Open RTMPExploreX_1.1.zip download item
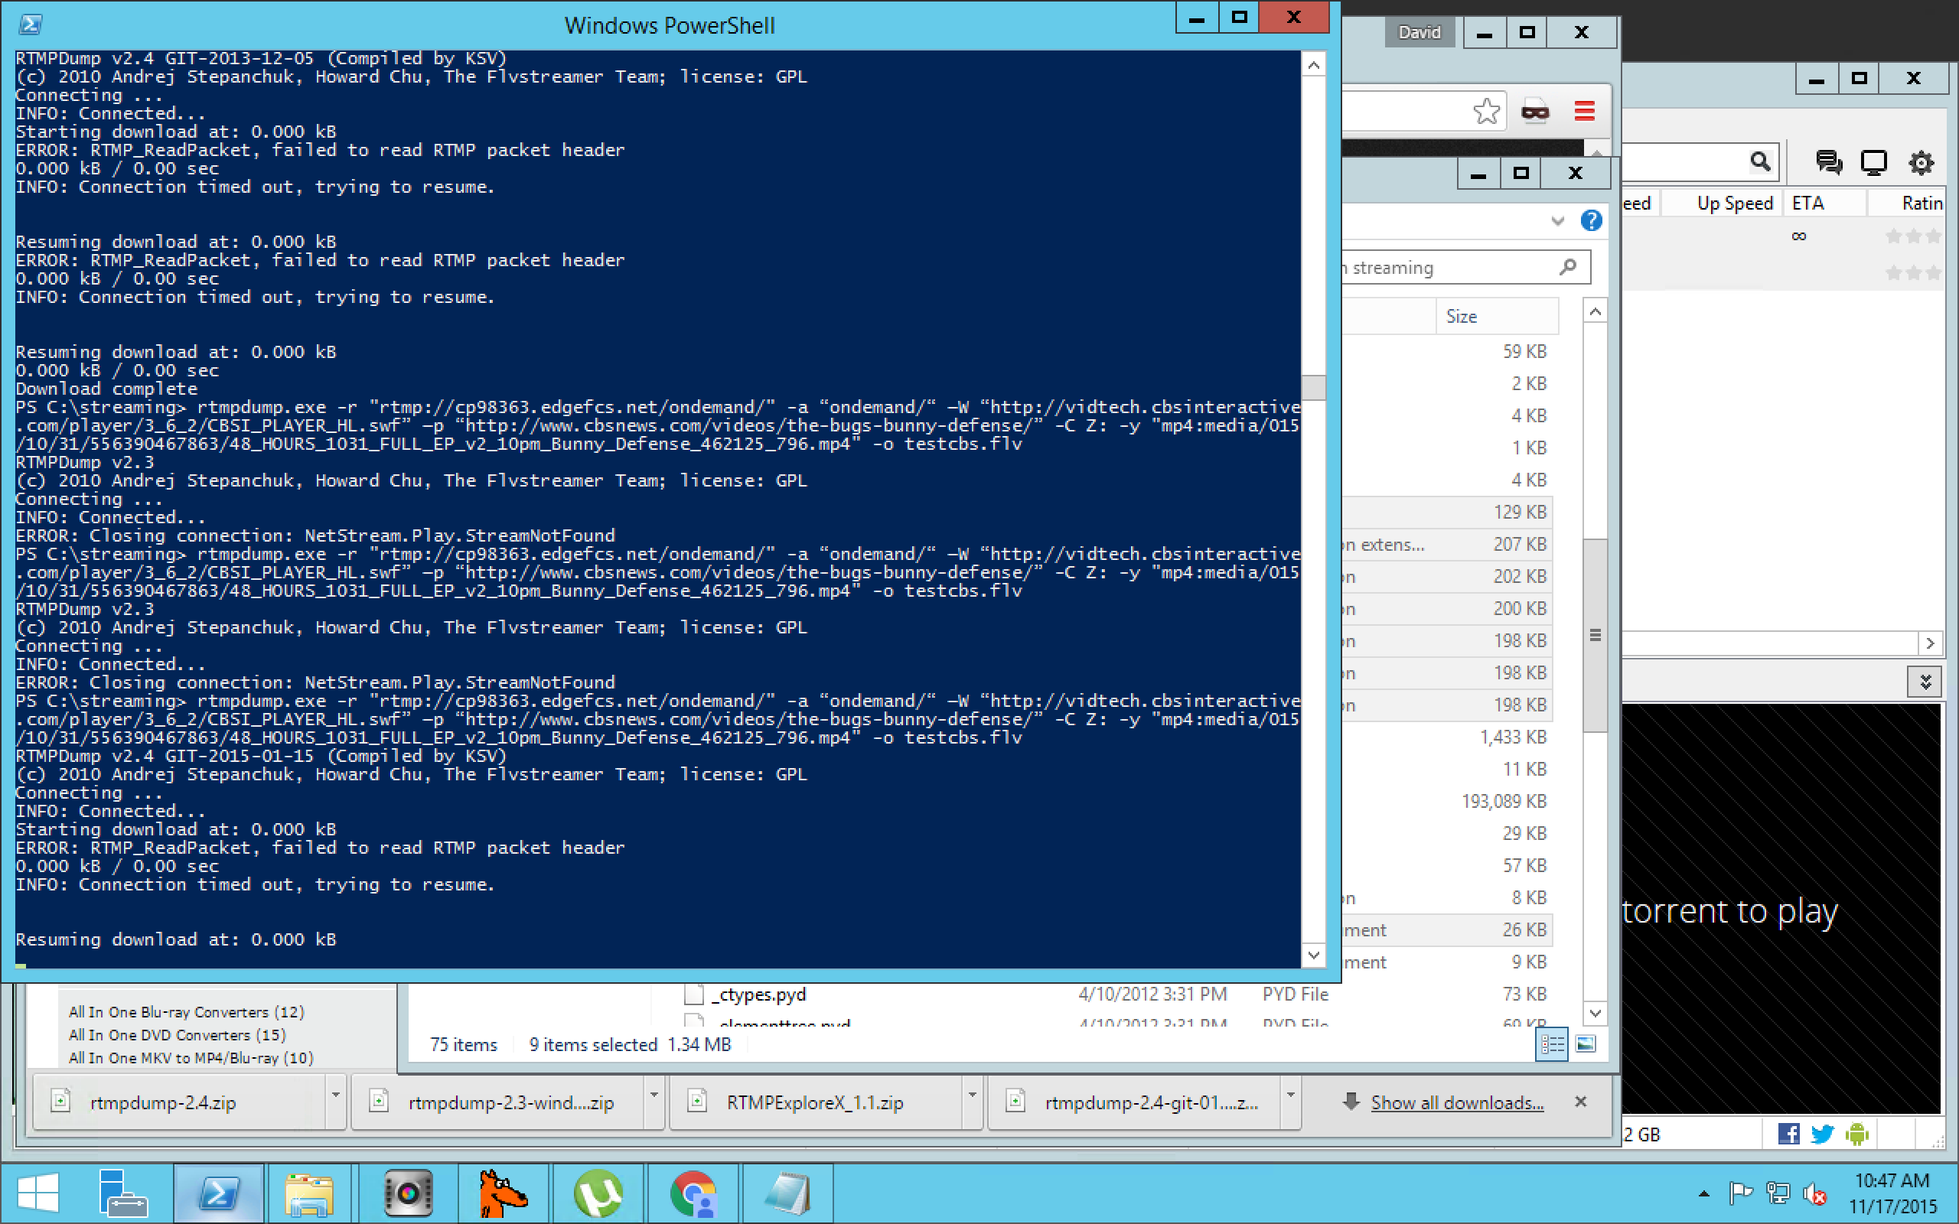Screen dimensions: 1959x1224 816,1102
